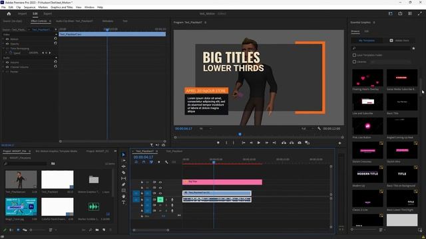Screen dimensions: 426x239
Task: Click Mark In in Program monitor
Action: click(x=226, y=143)
